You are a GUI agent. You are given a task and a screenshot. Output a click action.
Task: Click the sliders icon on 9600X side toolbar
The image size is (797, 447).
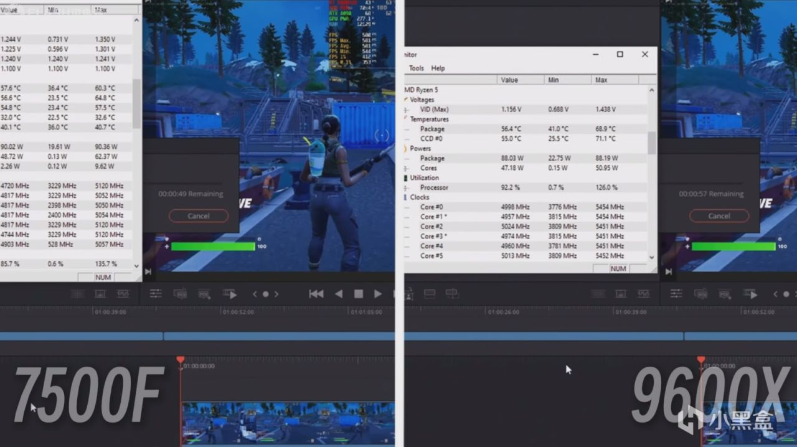click(677, 294)
